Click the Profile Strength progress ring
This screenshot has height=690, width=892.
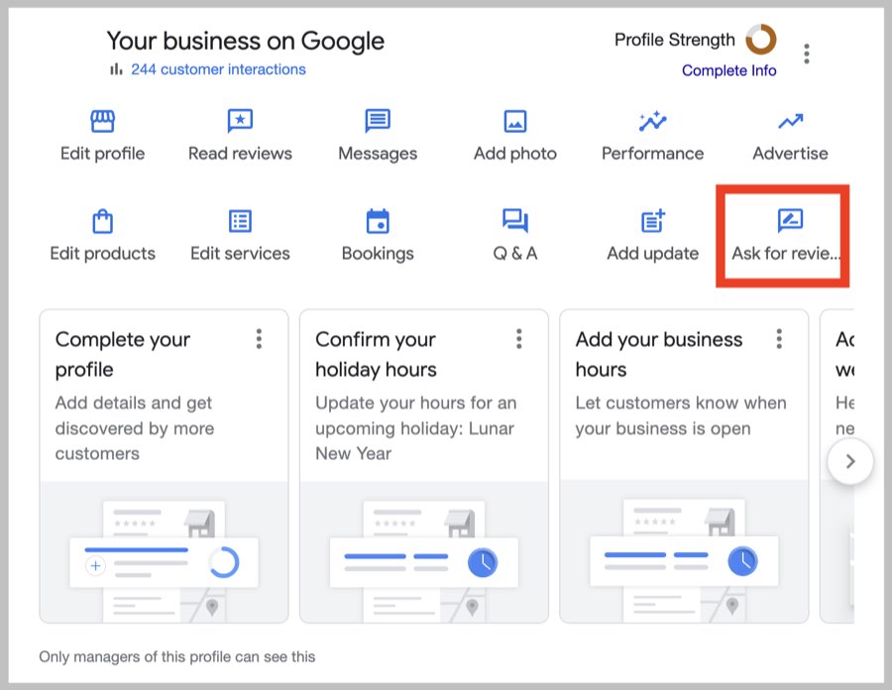(x=760, y=40)
